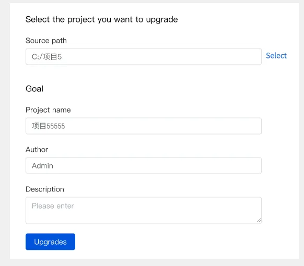Click the Admin placeholder in Author field
Screen dimensions: 304x266
pyautogui.click(x=42, y=166)
